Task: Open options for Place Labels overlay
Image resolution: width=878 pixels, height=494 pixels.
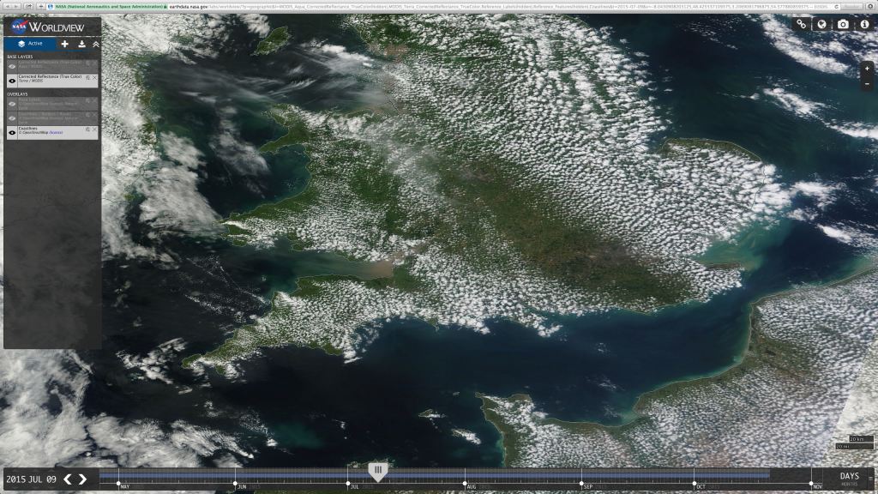Action: [x=88, y=101]
